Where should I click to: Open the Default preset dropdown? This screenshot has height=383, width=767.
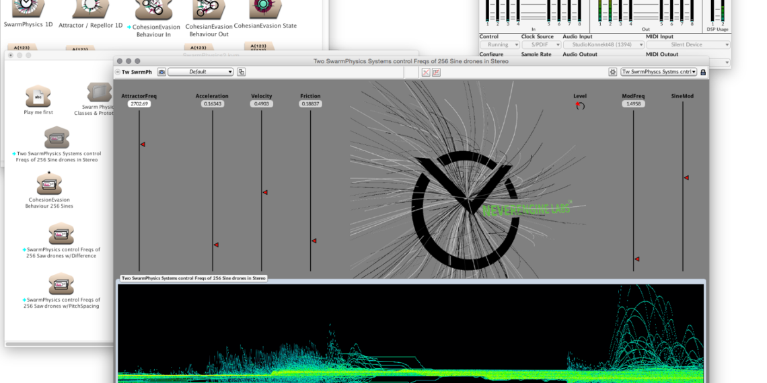[x=200, y=72]
